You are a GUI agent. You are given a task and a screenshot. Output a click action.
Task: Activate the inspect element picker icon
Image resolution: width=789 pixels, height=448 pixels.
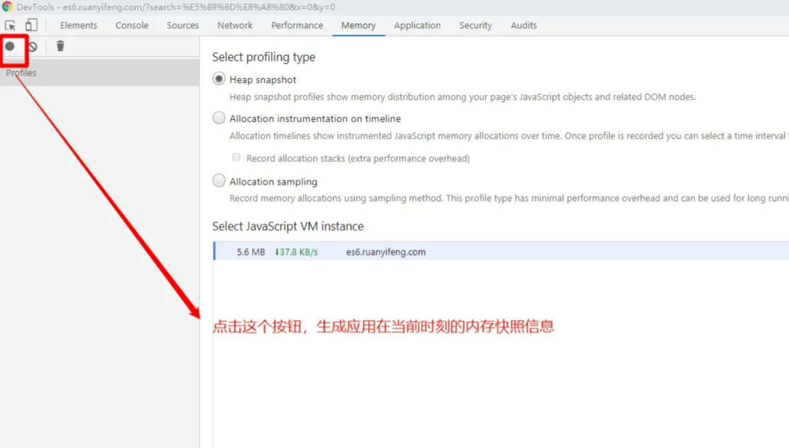pos(10,25)
